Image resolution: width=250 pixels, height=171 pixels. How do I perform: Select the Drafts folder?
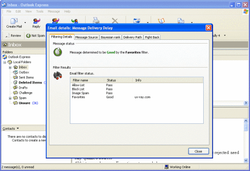pos(23,88)
